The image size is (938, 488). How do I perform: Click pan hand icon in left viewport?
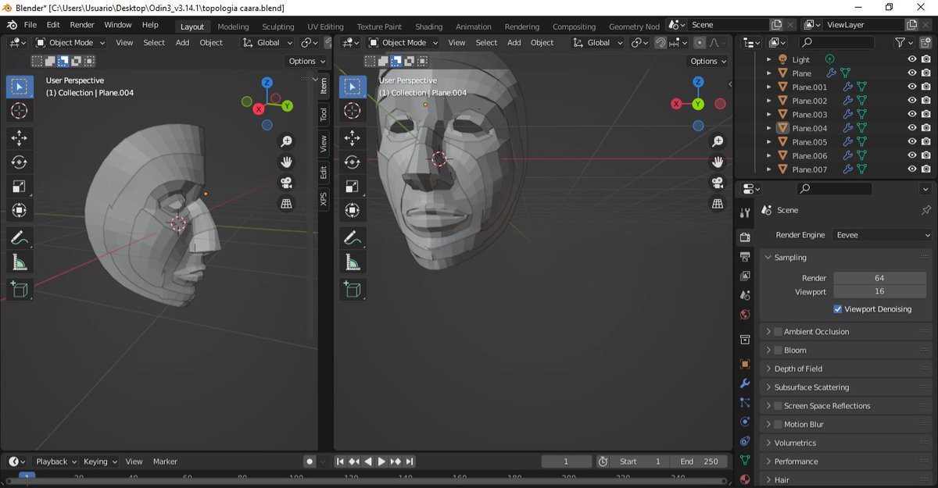[287, 162]
